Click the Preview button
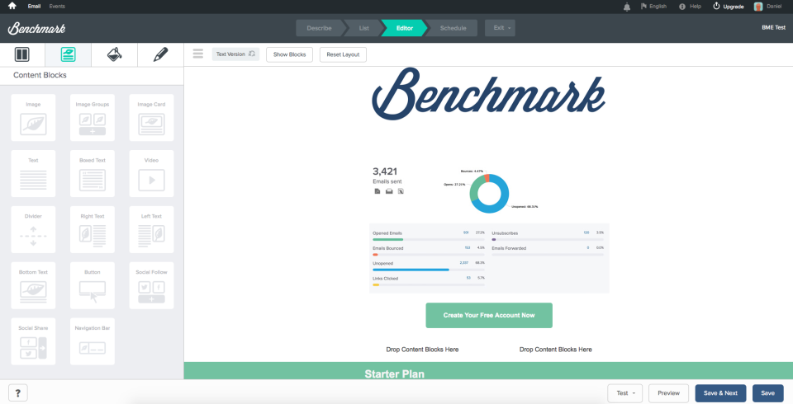 (668, 393)
